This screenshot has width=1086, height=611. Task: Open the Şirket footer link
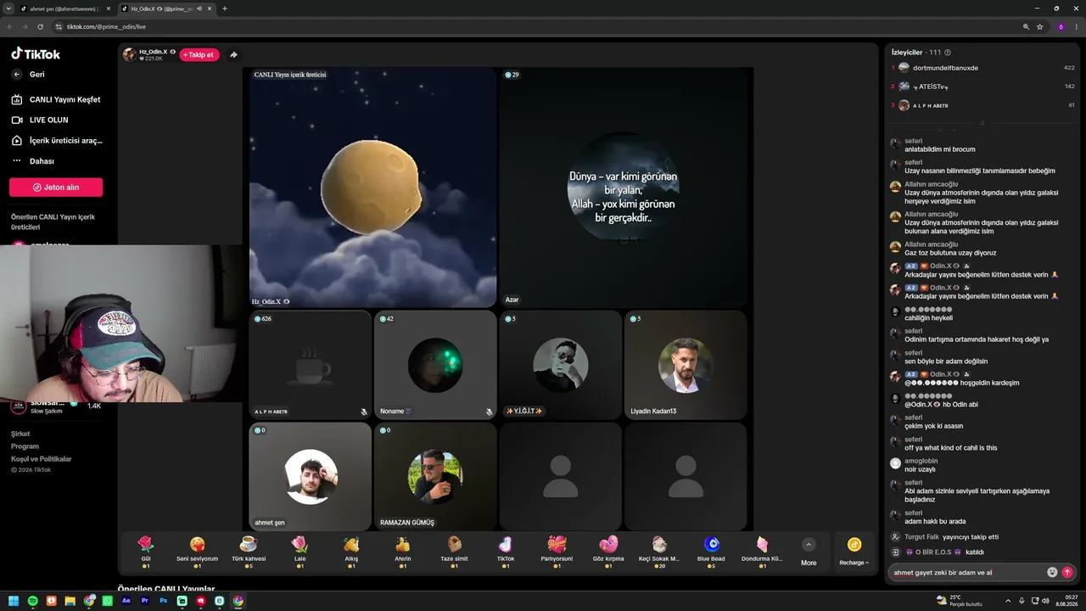20,434
